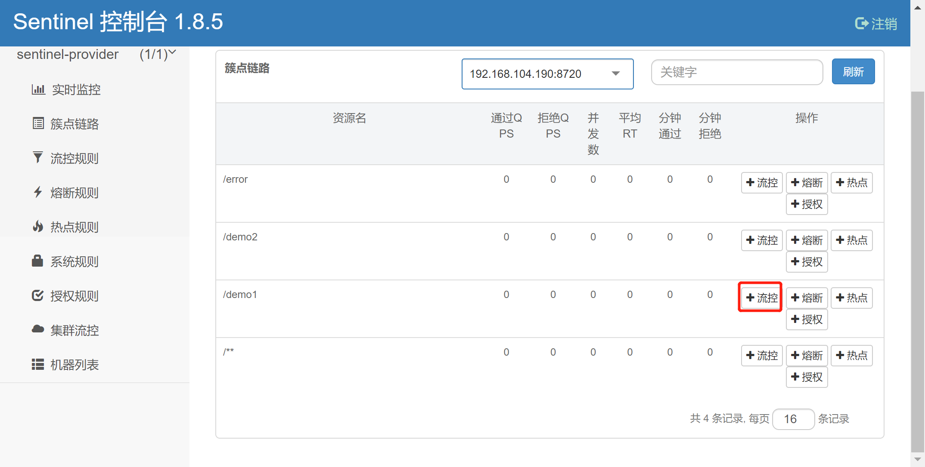Click the 热点规则 flame icon
The image size is (925, 467).
[x=38, y=226]
